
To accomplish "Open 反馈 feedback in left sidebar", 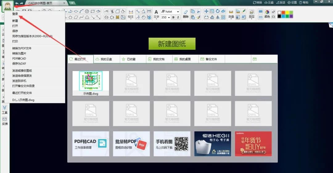I will (x=5, y=121).
